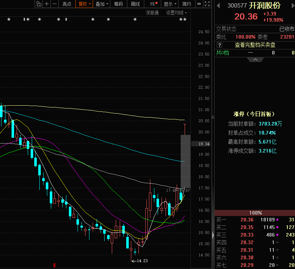Click the stock name 开润股份 header

(x=264, y=6)
